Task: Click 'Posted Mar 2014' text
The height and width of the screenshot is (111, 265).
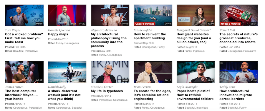Action: pyautogui.click(x=144, y=104)
